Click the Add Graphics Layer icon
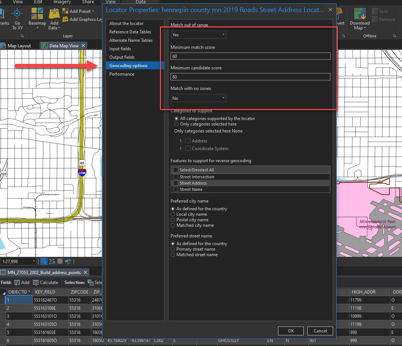Image resolution: width=402 pixels, height=346 pixels. coord(65,19)
